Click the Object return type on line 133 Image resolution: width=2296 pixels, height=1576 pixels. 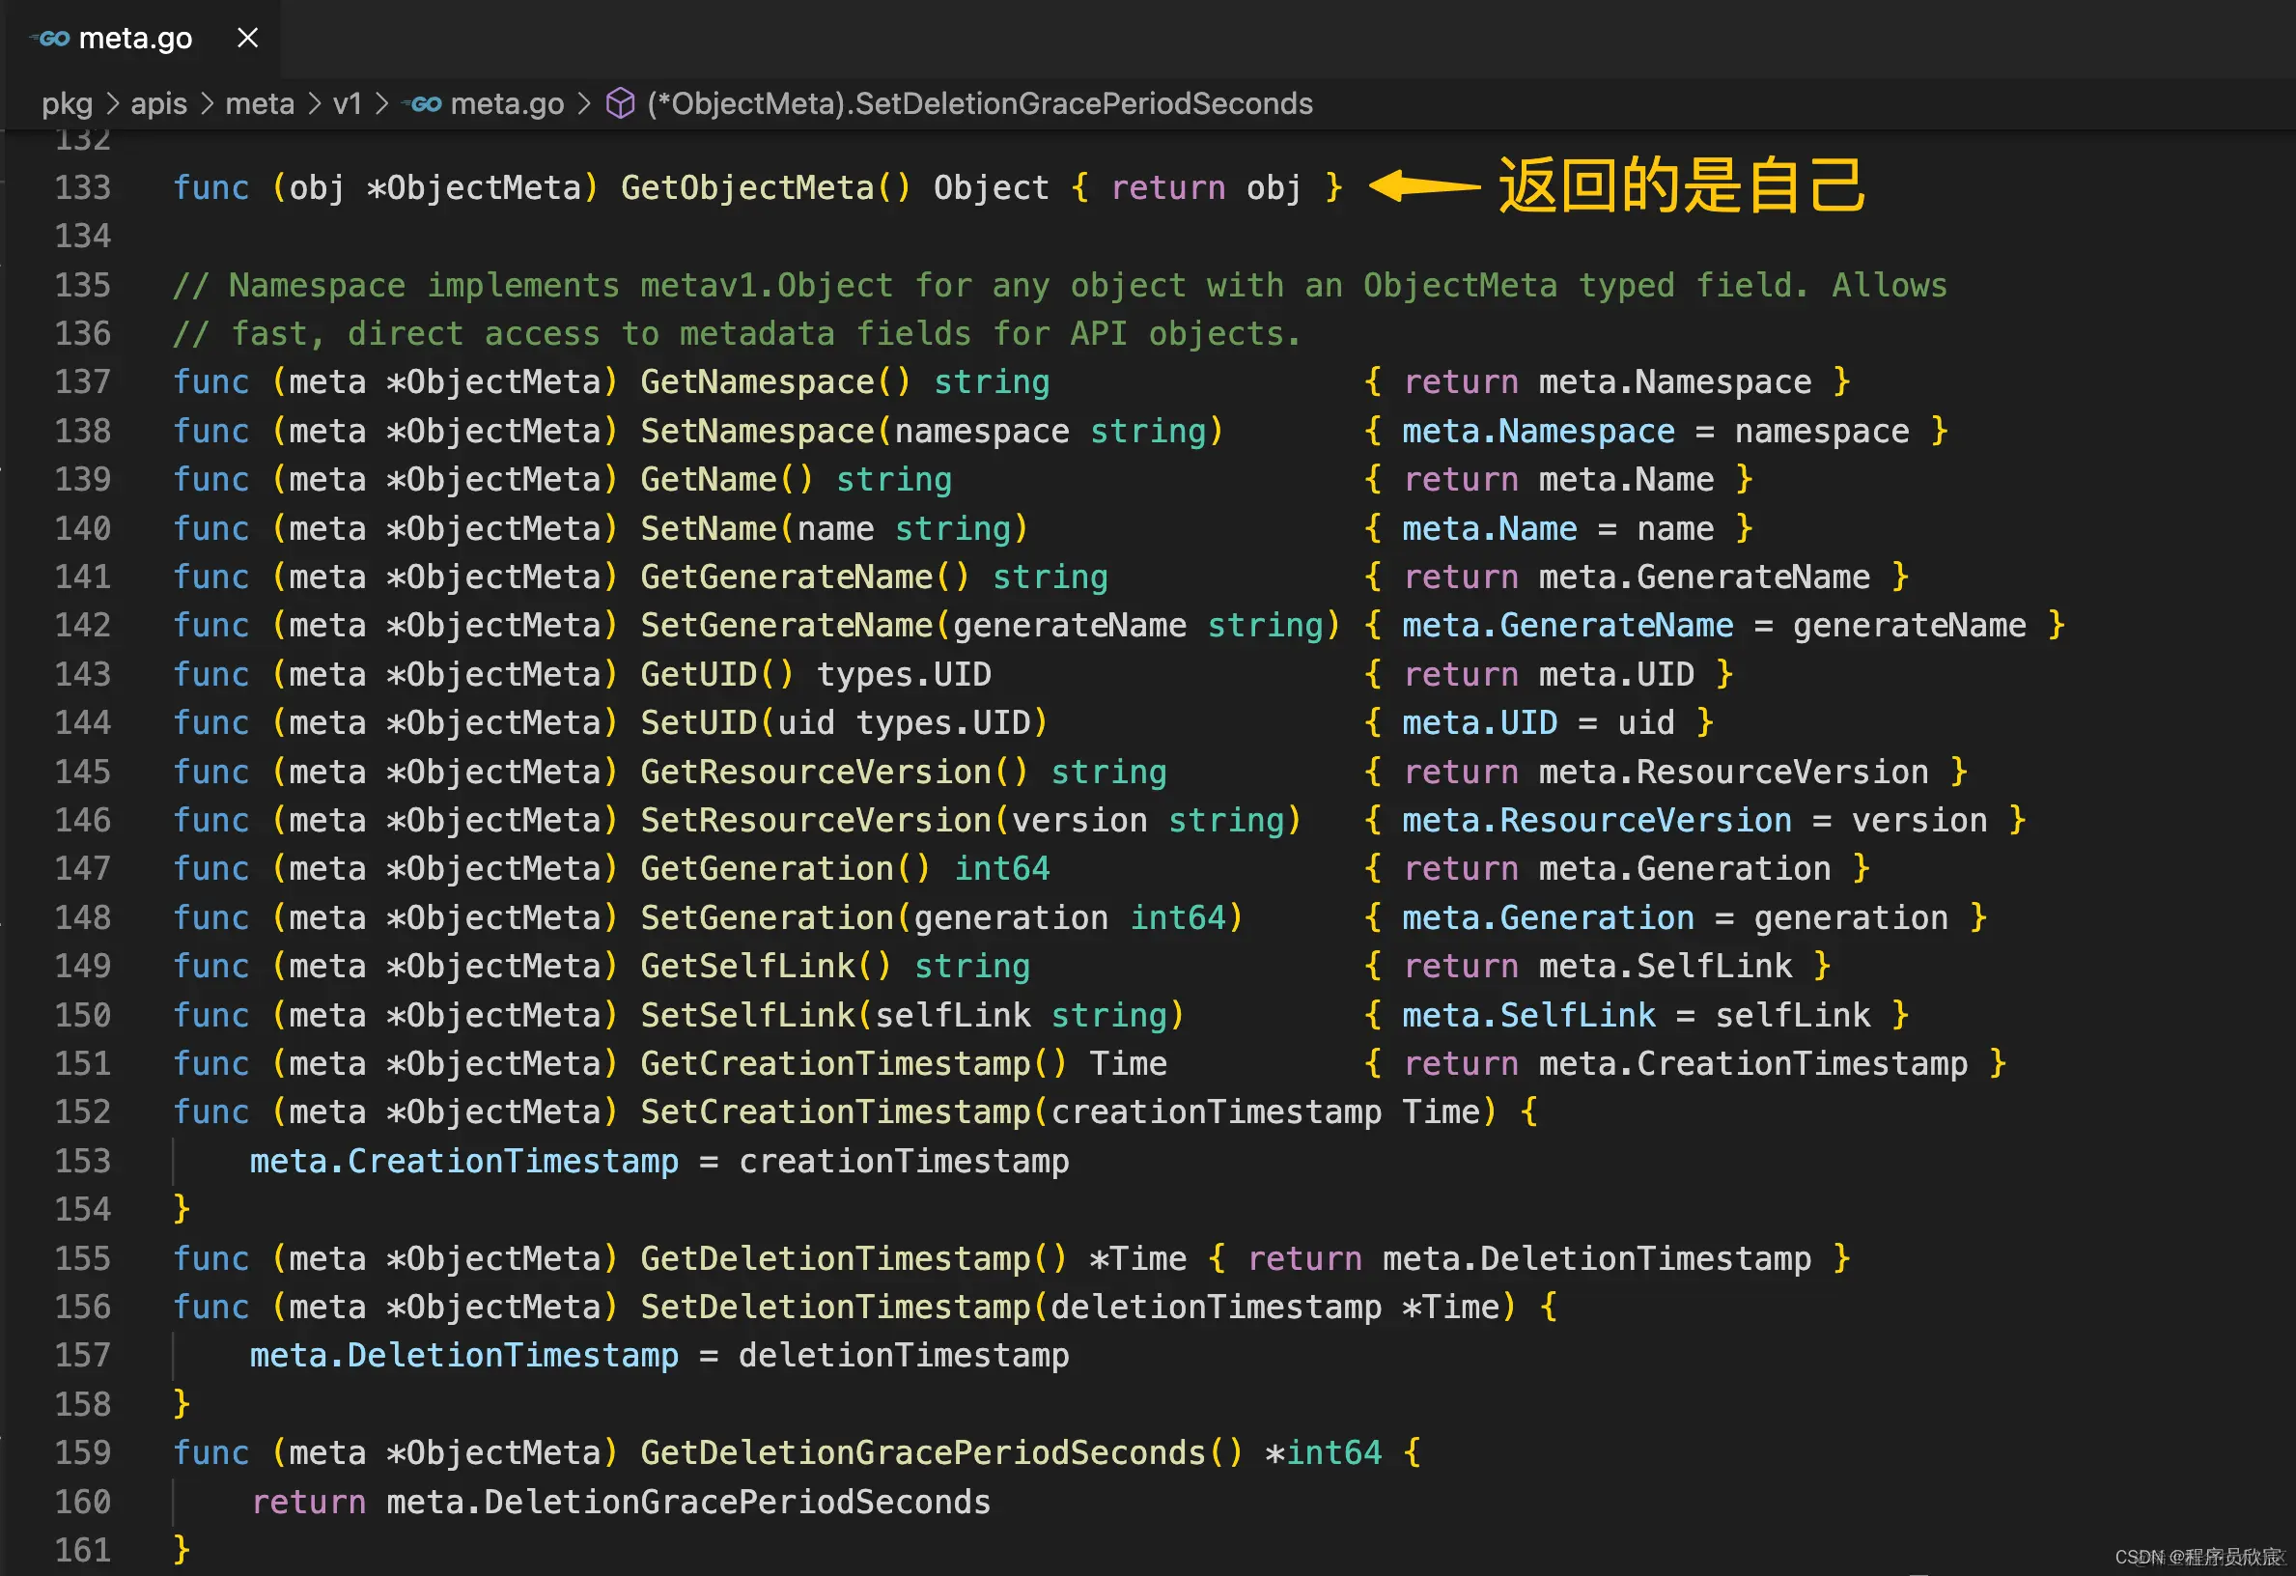pyautogui.click(x=992, y=187)
